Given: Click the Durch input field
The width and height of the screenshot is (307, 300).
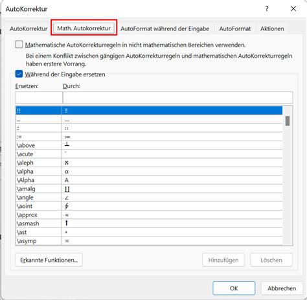Looking at the screenshot, I should (177, 97).
